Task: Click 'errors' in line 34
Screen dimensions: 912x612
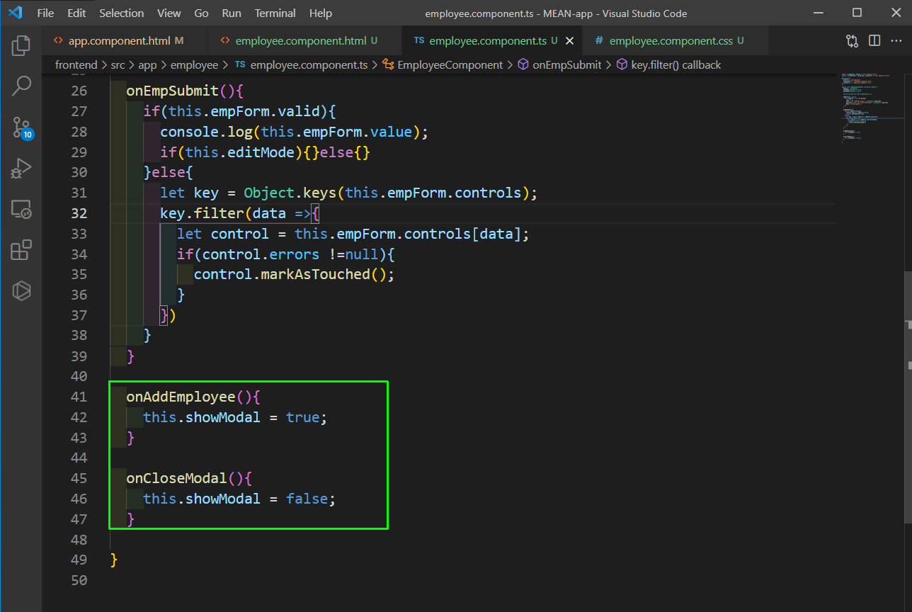Action: 294,254
